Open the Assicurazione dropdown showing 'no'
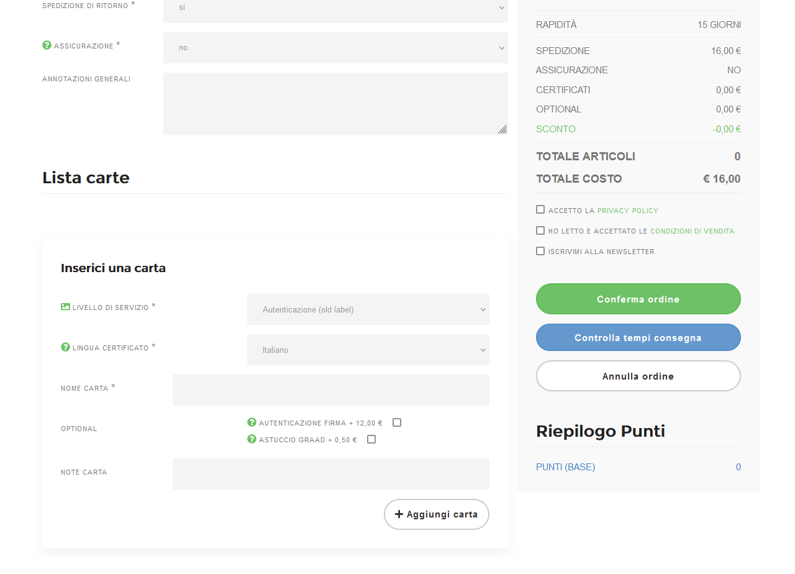 coord(335,48)
